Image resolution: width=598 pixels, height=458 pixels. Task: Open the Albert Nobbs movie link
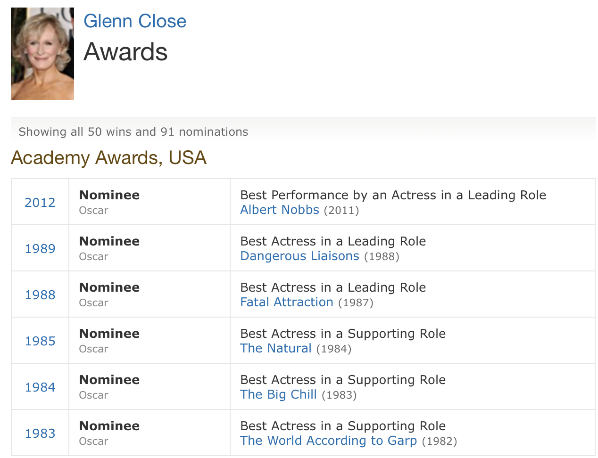click(280, 210)
